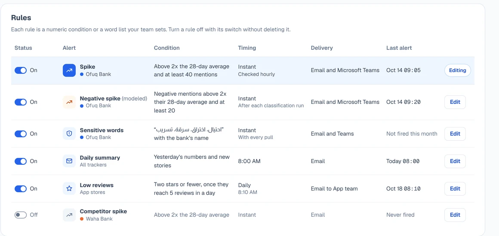Edit the Competitor spike rule
Image resolution: width=499 pixels, height=236 pixels.
[455, 215]
